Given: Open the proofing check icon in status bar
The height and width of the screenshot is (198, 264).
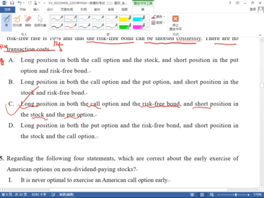Looking at the screenshot, I should coord(53,195).
